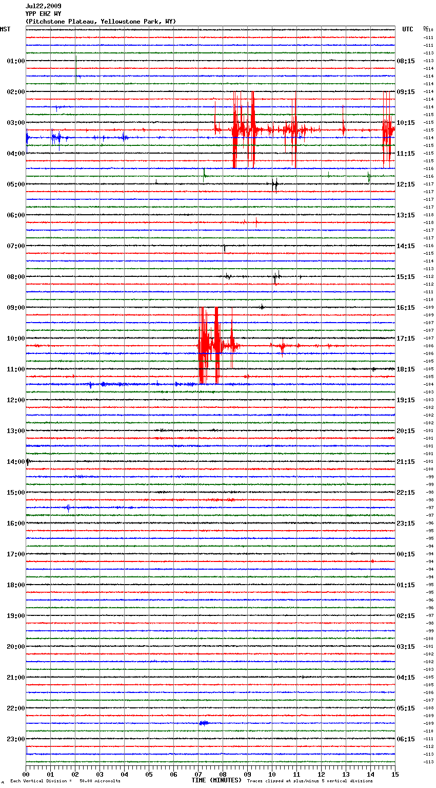Select the 19:15 UTC time label
This screenshot has width=436, height=788.
tap(406, 400)
